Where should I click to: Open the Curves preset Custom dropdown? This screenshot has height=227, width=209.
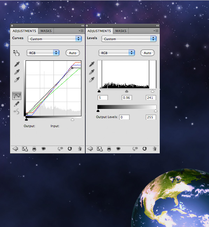[x=55, y=39]
